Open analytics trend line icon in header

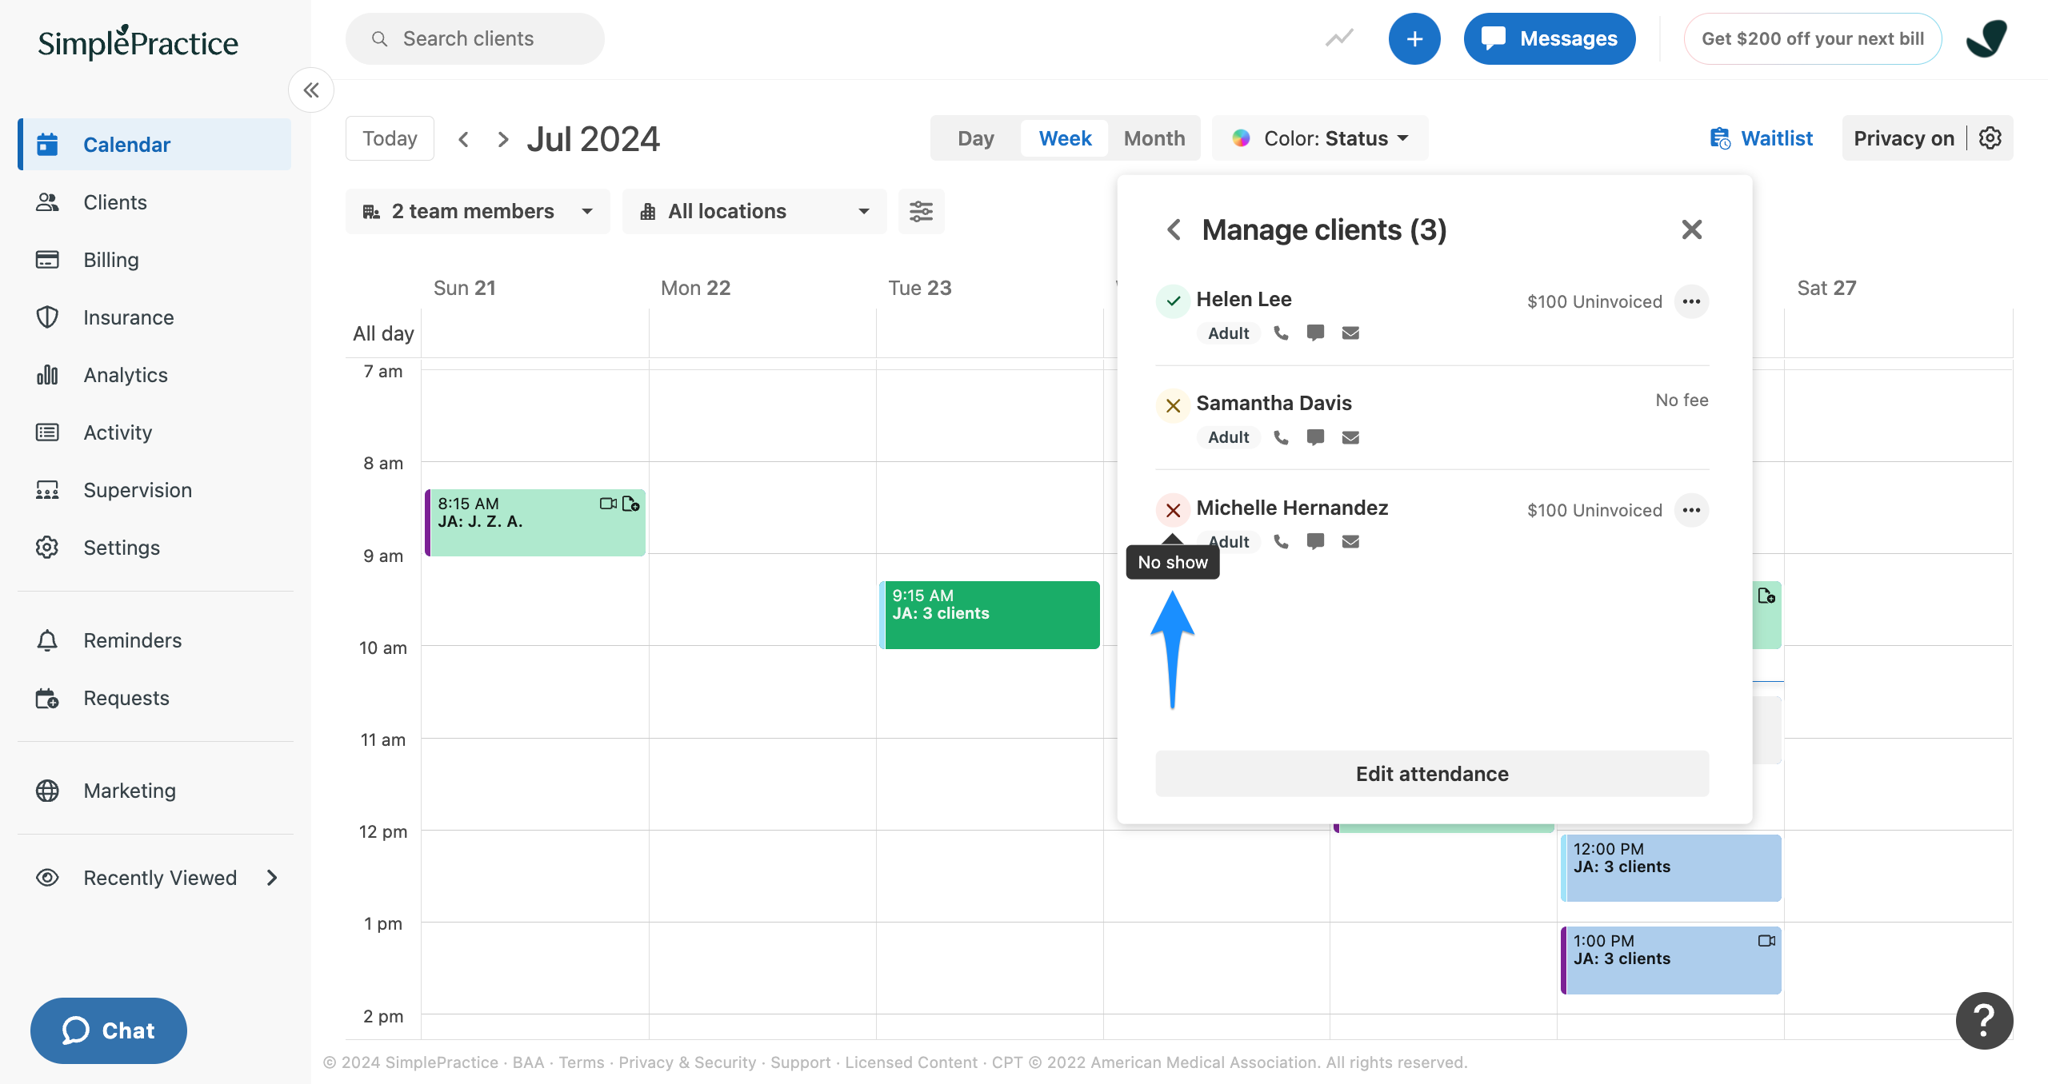click(1339, 38)
